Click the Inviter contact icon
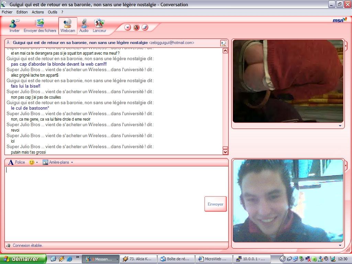The height and width of the screenshot is (264, 352). coord(14,25)
